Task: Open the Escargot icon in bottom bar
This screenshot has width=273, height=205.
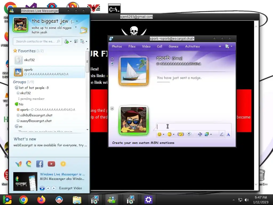Action: point(29,164)
